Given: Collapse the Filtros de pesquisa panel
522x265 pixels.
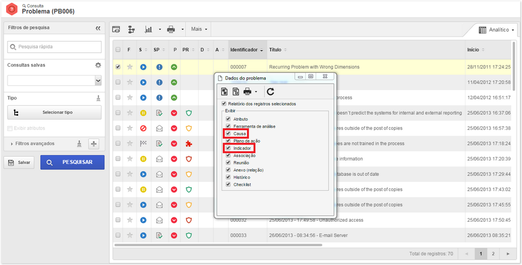Looking at the screenshot, I should point(98,28).
